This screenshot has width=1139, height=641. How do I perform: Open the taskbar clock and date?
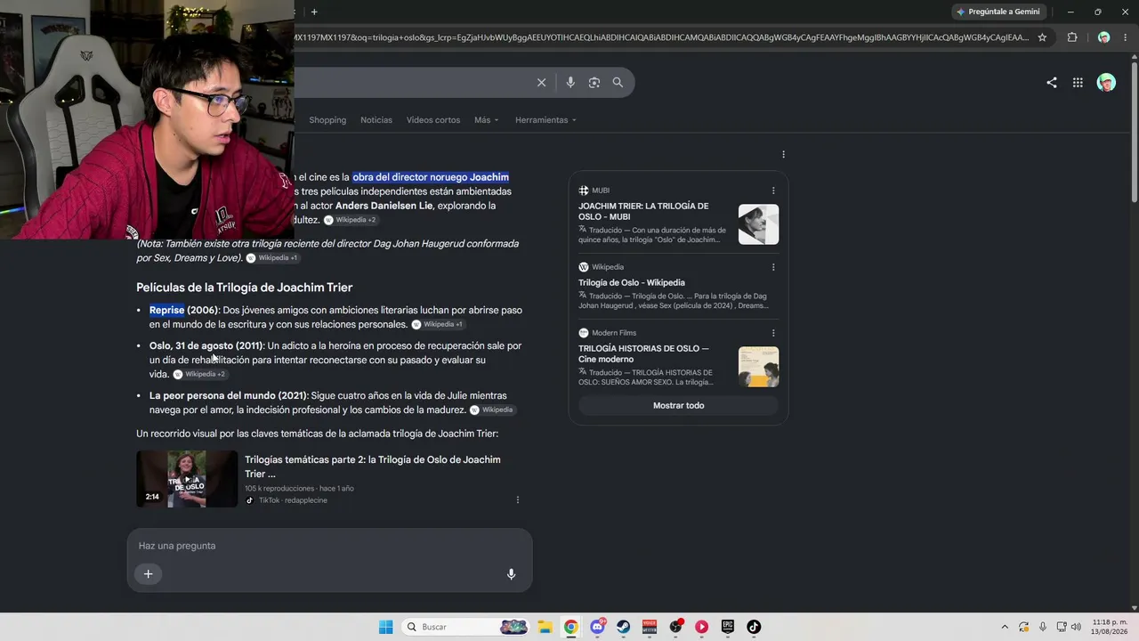click(1109, 627)
